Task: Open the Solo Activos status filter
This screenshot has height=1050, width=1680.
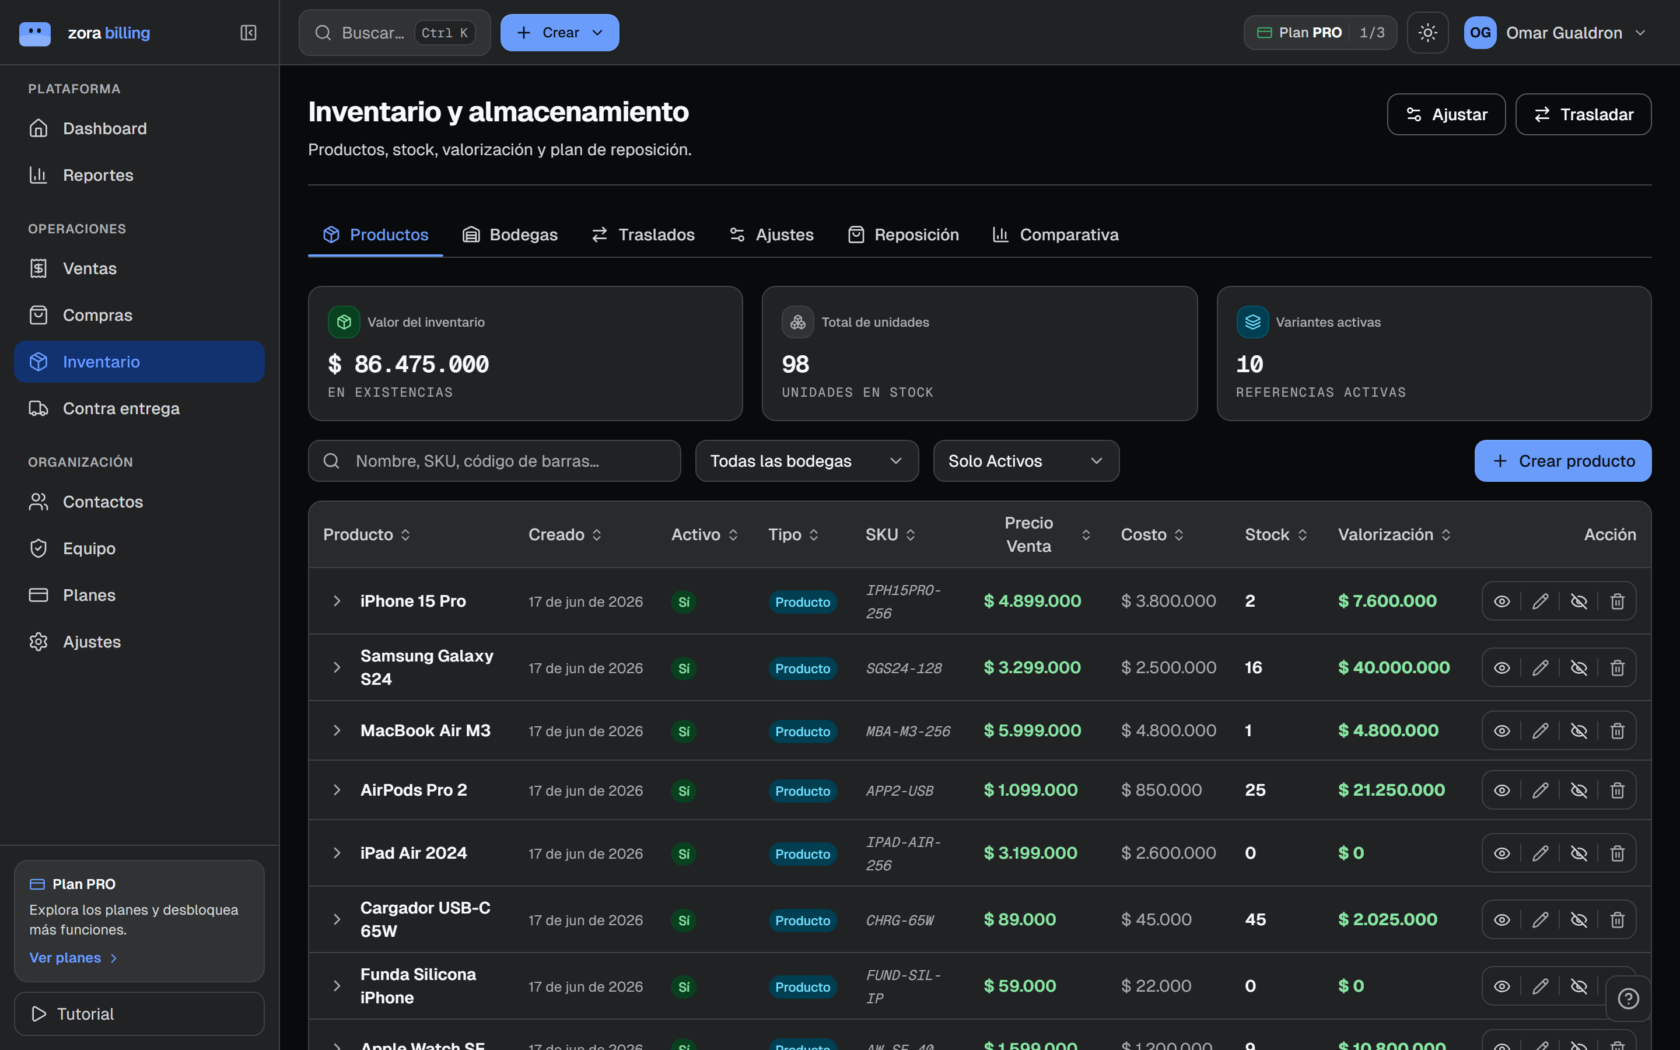Action: [x=1026, y=461]
